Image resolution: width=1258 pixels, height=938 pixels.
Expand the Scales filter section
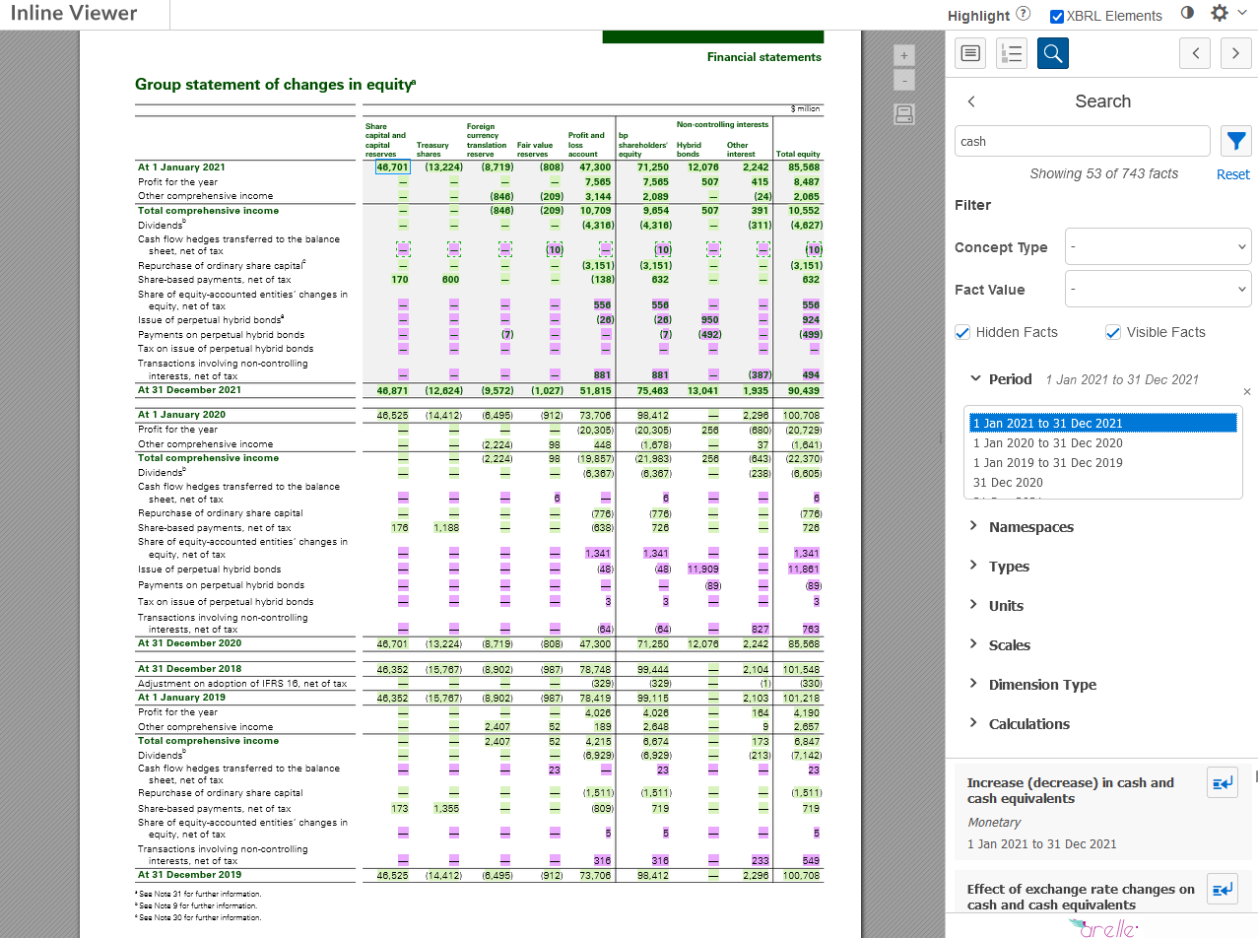coord(999,645)
